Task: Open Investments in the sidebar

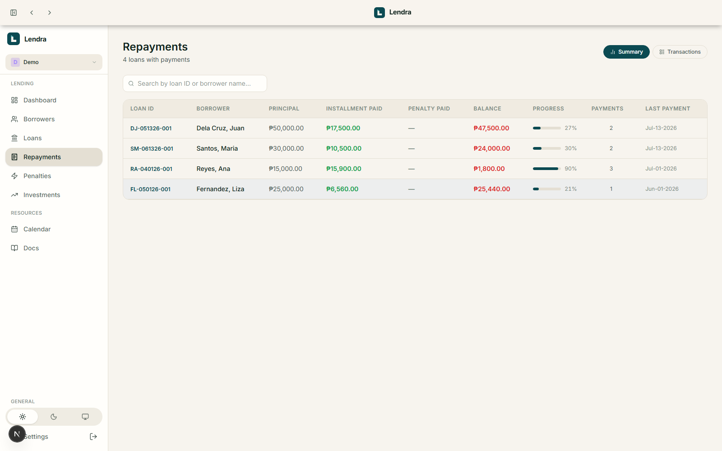Action: point(54,195)
